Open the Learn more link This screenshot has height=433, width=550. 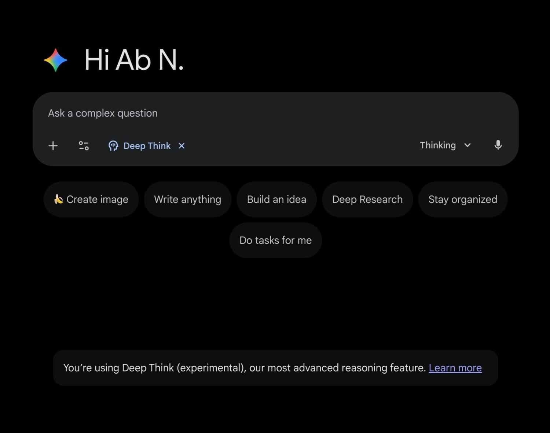coord(455,368)
